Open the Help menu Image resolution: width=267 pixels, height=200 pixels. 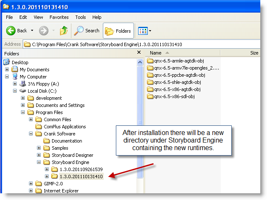[97, 17]
